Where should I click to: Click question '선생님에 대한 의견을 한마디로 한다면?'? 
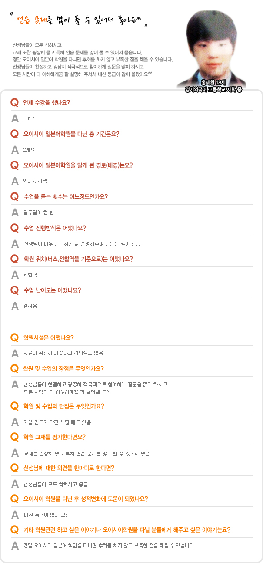click(69, 468)
